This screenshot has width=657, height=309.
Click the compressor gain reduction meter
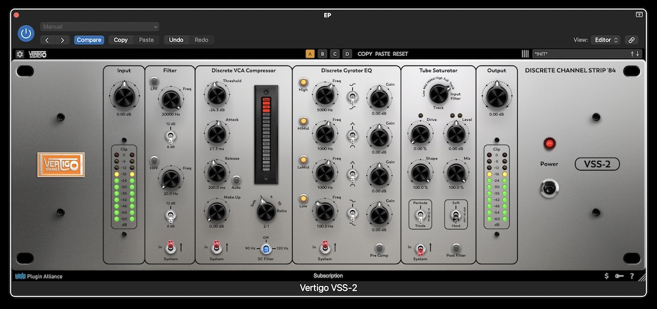coord(266,134)
